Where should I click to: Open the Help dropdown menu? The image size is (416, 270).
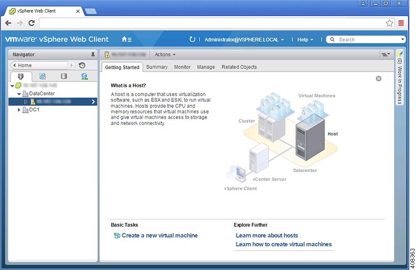tap(305, 39)
